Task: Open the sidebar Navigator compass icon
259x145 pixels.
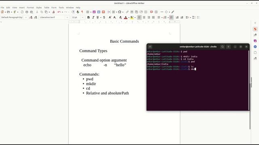Action: coord(255,47)
